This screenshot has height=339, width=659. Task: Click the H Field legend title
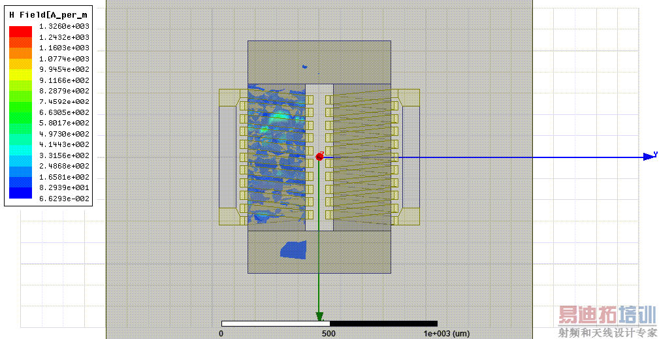(48, 15)
